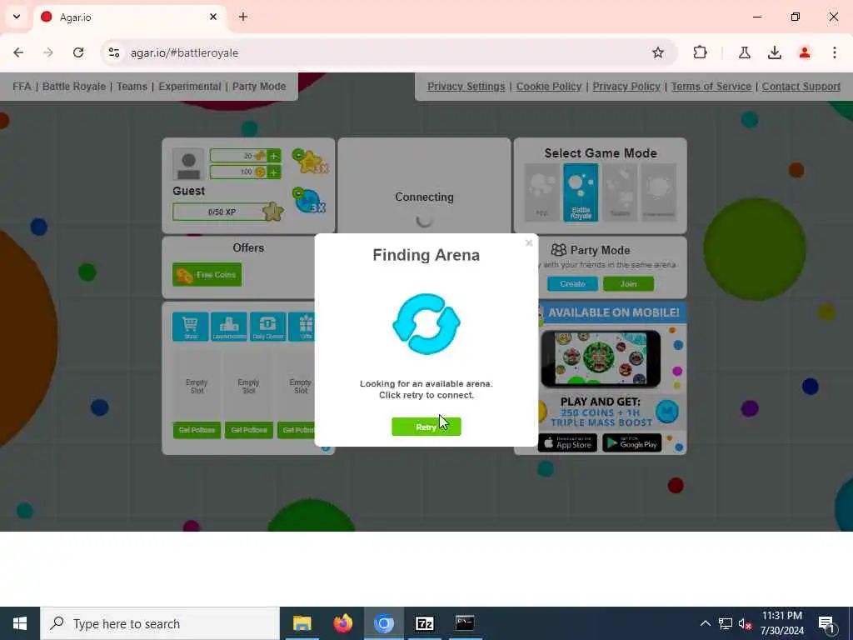Click the taskbar clock showing 11:31 PM

[781, 623]
